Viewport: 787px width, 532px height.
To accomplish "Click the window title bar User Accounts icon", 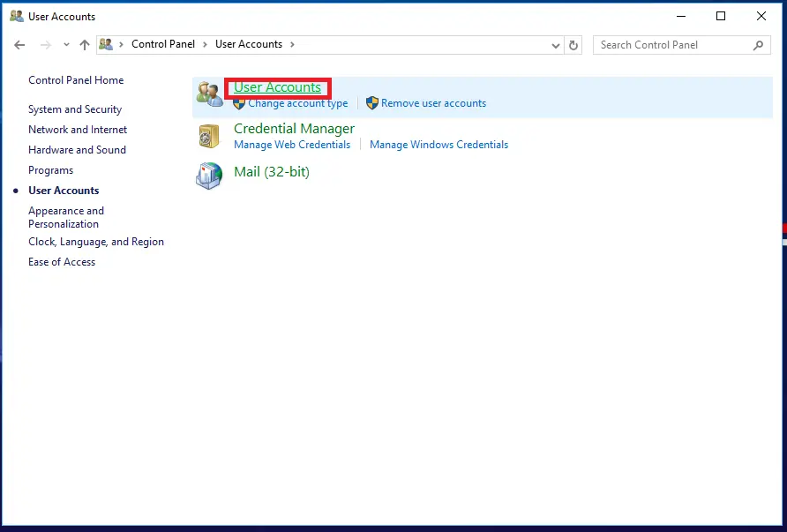I will click(x=17, y=16).
